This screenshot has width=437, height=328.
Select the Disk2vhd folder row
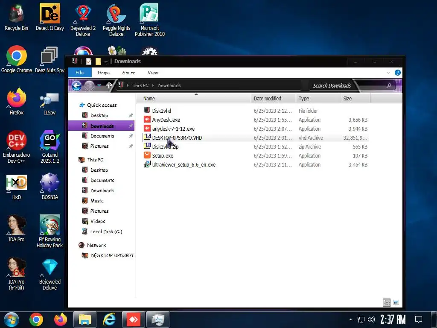click(x=256, y=111)
